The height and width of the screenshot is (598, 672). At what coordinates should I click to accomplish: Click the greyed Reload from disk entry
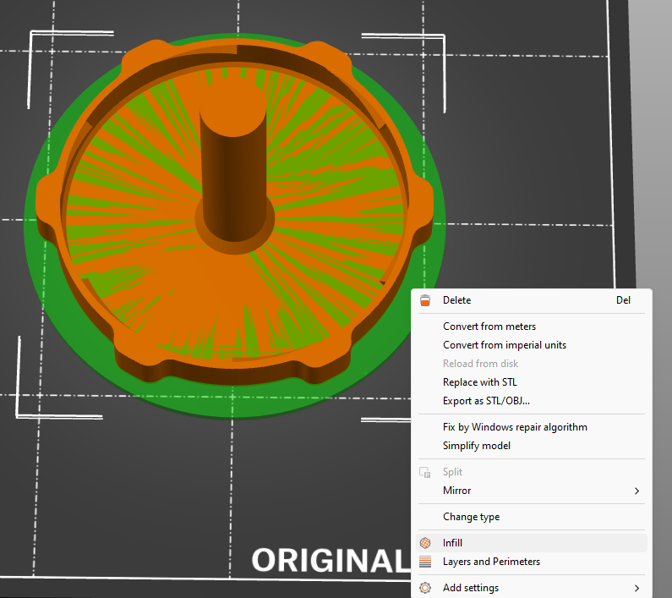(480, 364)
